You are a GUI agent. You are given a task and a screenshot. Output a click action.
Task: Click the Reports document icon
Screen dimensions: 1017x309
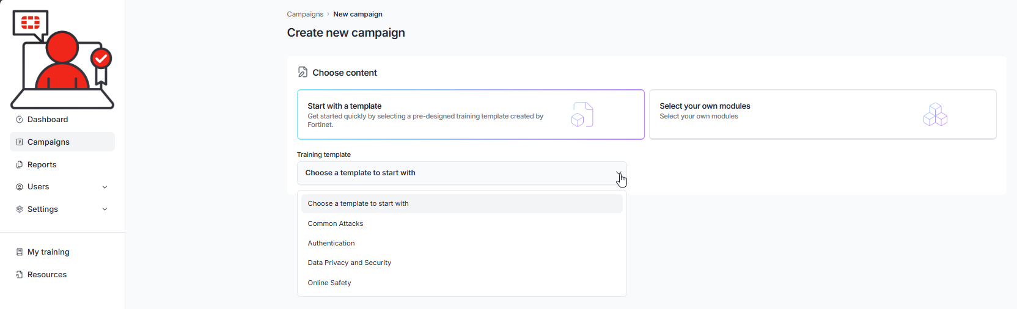pyautogui.click(x=20, y=165)
